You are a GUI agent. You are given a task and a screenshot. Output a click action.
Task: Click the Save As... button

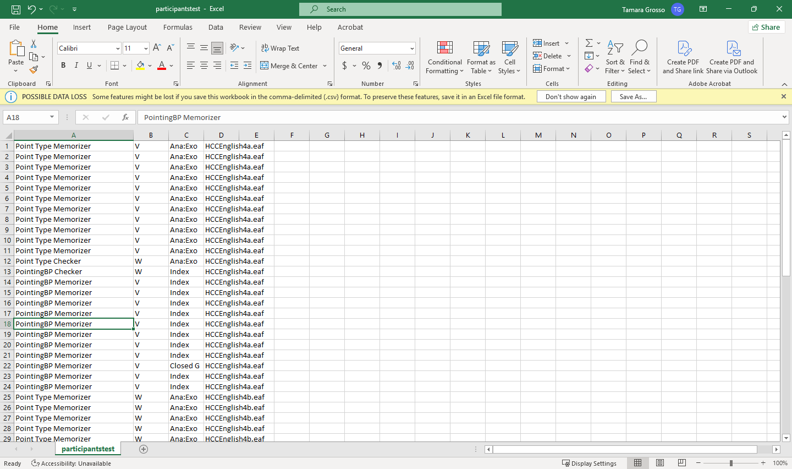click(x=633, y=96)
